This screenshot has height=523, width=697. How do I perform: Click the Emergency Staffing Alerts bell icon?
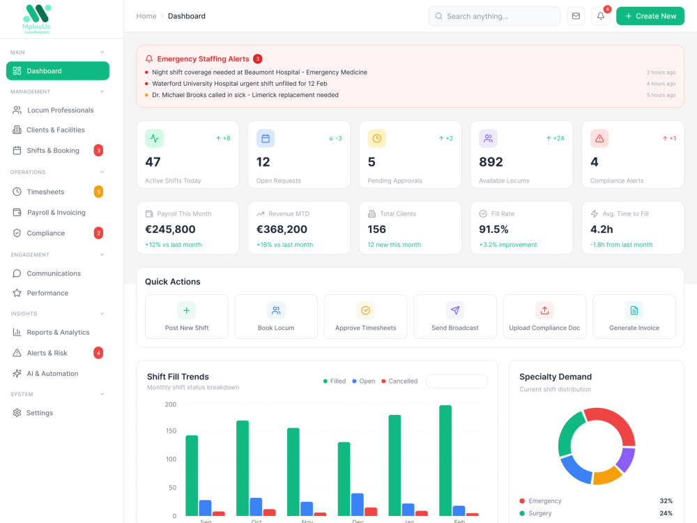tap(149, 59)
